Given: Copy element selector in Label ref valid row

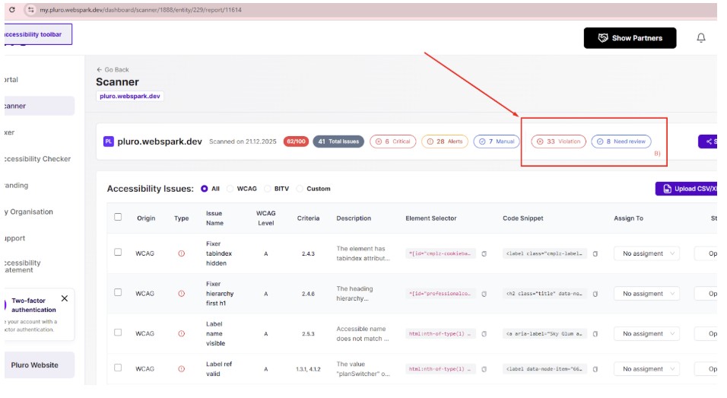Looking at the screenshot, I should click(x=483, y=369).
